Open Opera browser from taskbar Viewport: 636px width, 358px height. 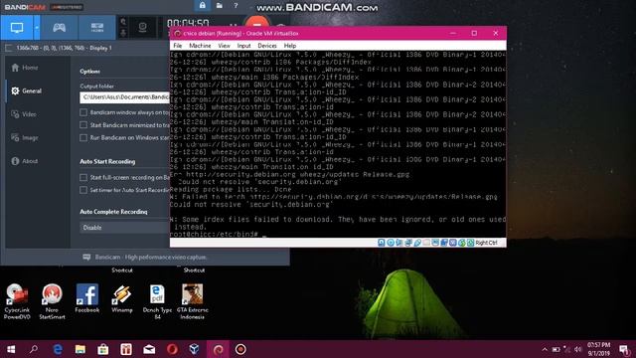click(172, 349)
